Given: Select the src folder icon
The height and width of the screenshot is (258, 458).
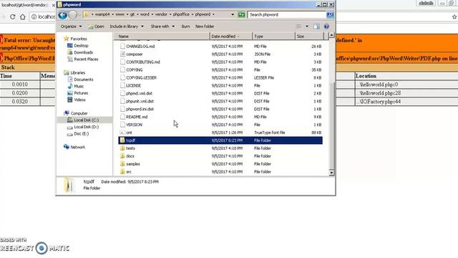Looking at the screenshot, I should [122, 172].
